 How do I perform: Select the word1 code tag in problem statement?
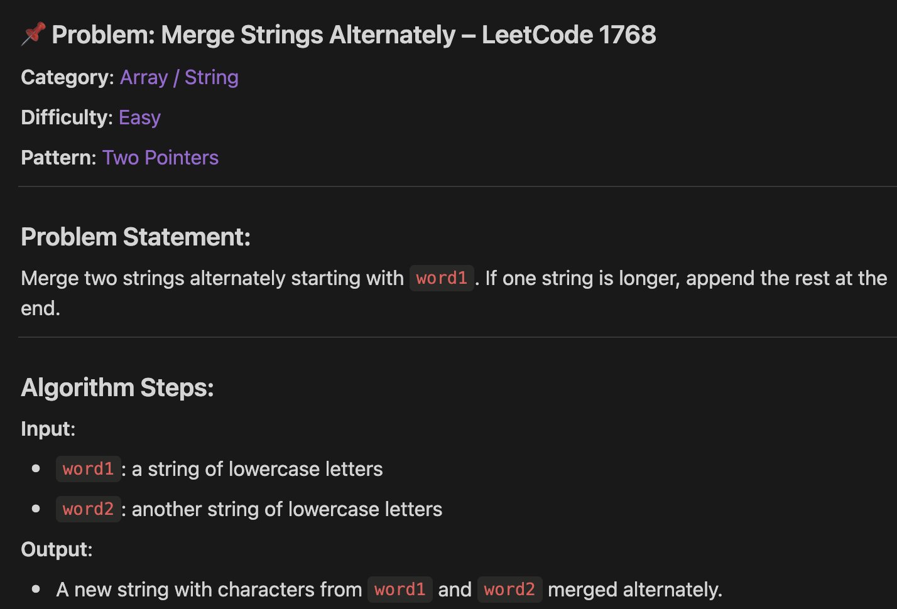click(442, 278)
